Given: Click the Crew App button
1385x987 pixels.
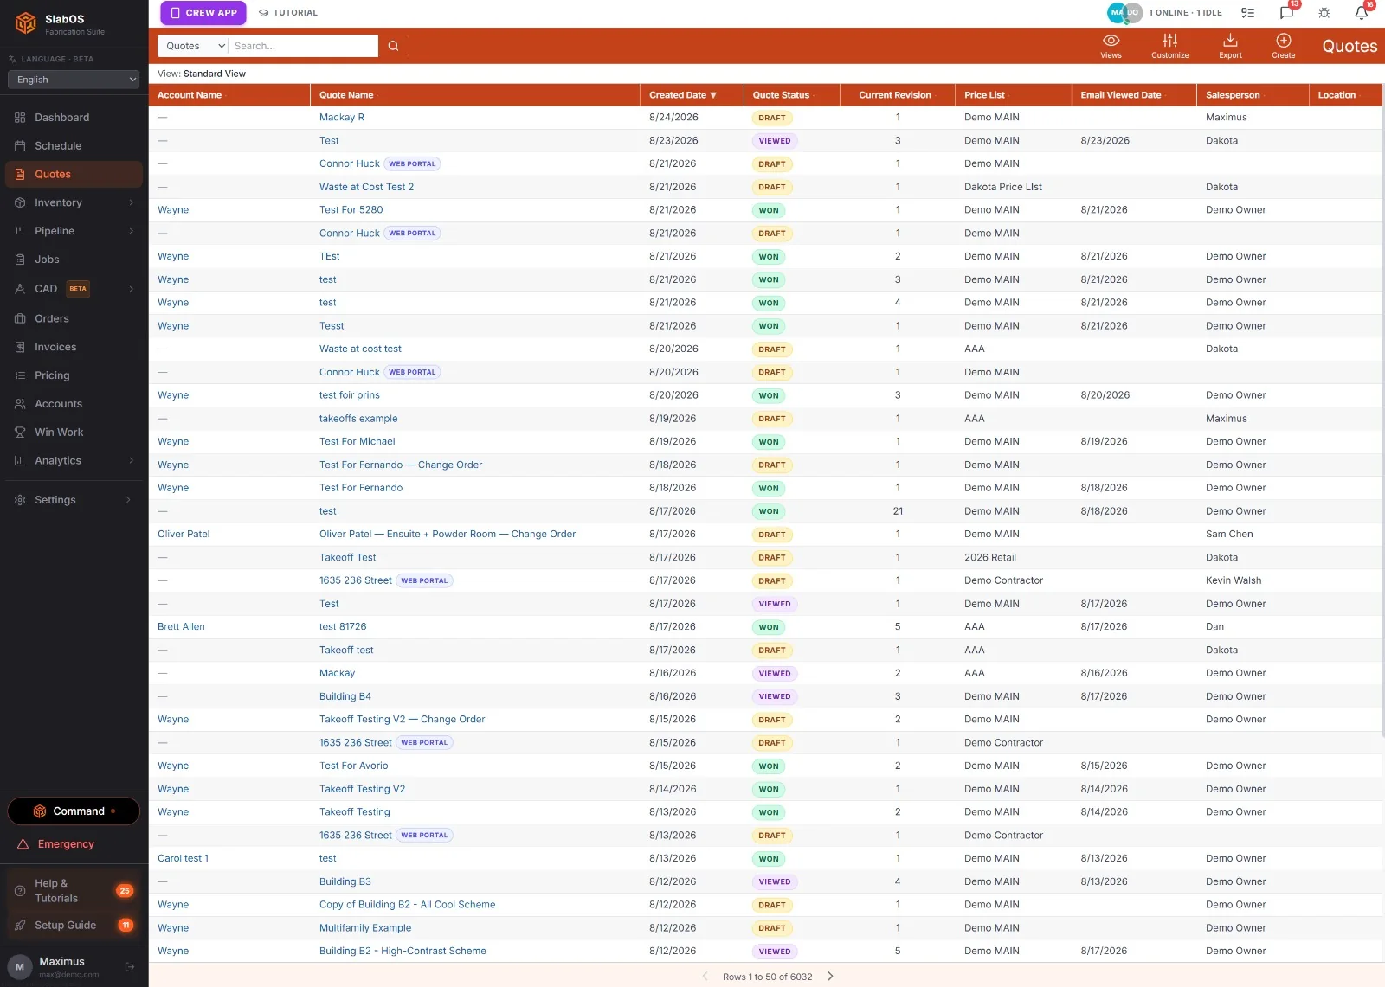Looking at the screenshot, I should click(x=203, y=13).
